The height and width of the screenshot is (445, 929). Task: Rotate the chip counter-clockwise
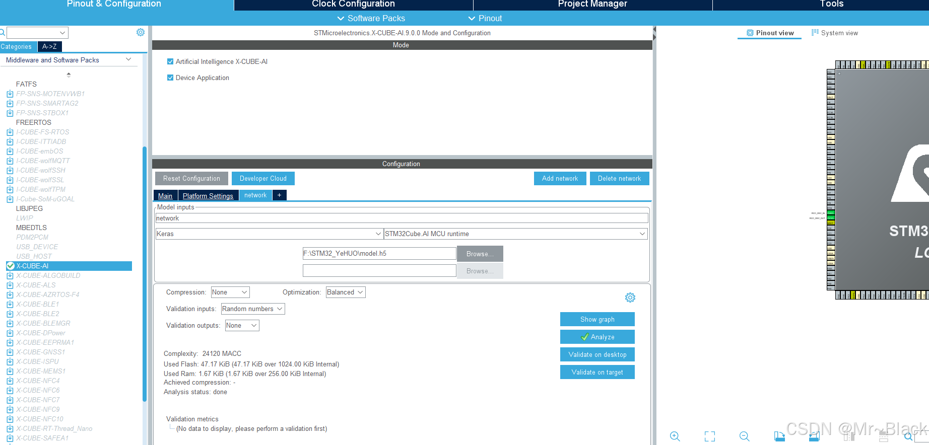coord(814,436)
